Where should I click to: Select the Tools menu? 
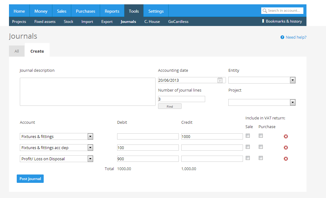point(134,11)
